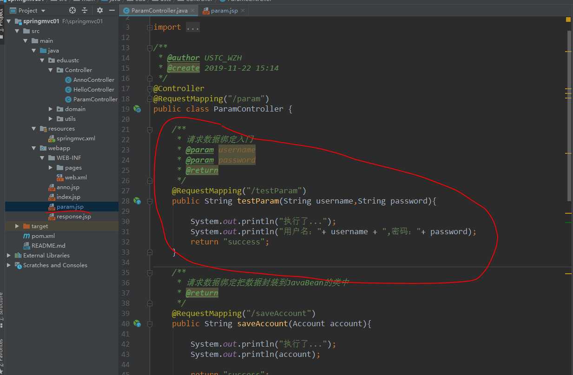Collapse the WEB-INF folder

point(42,158)
